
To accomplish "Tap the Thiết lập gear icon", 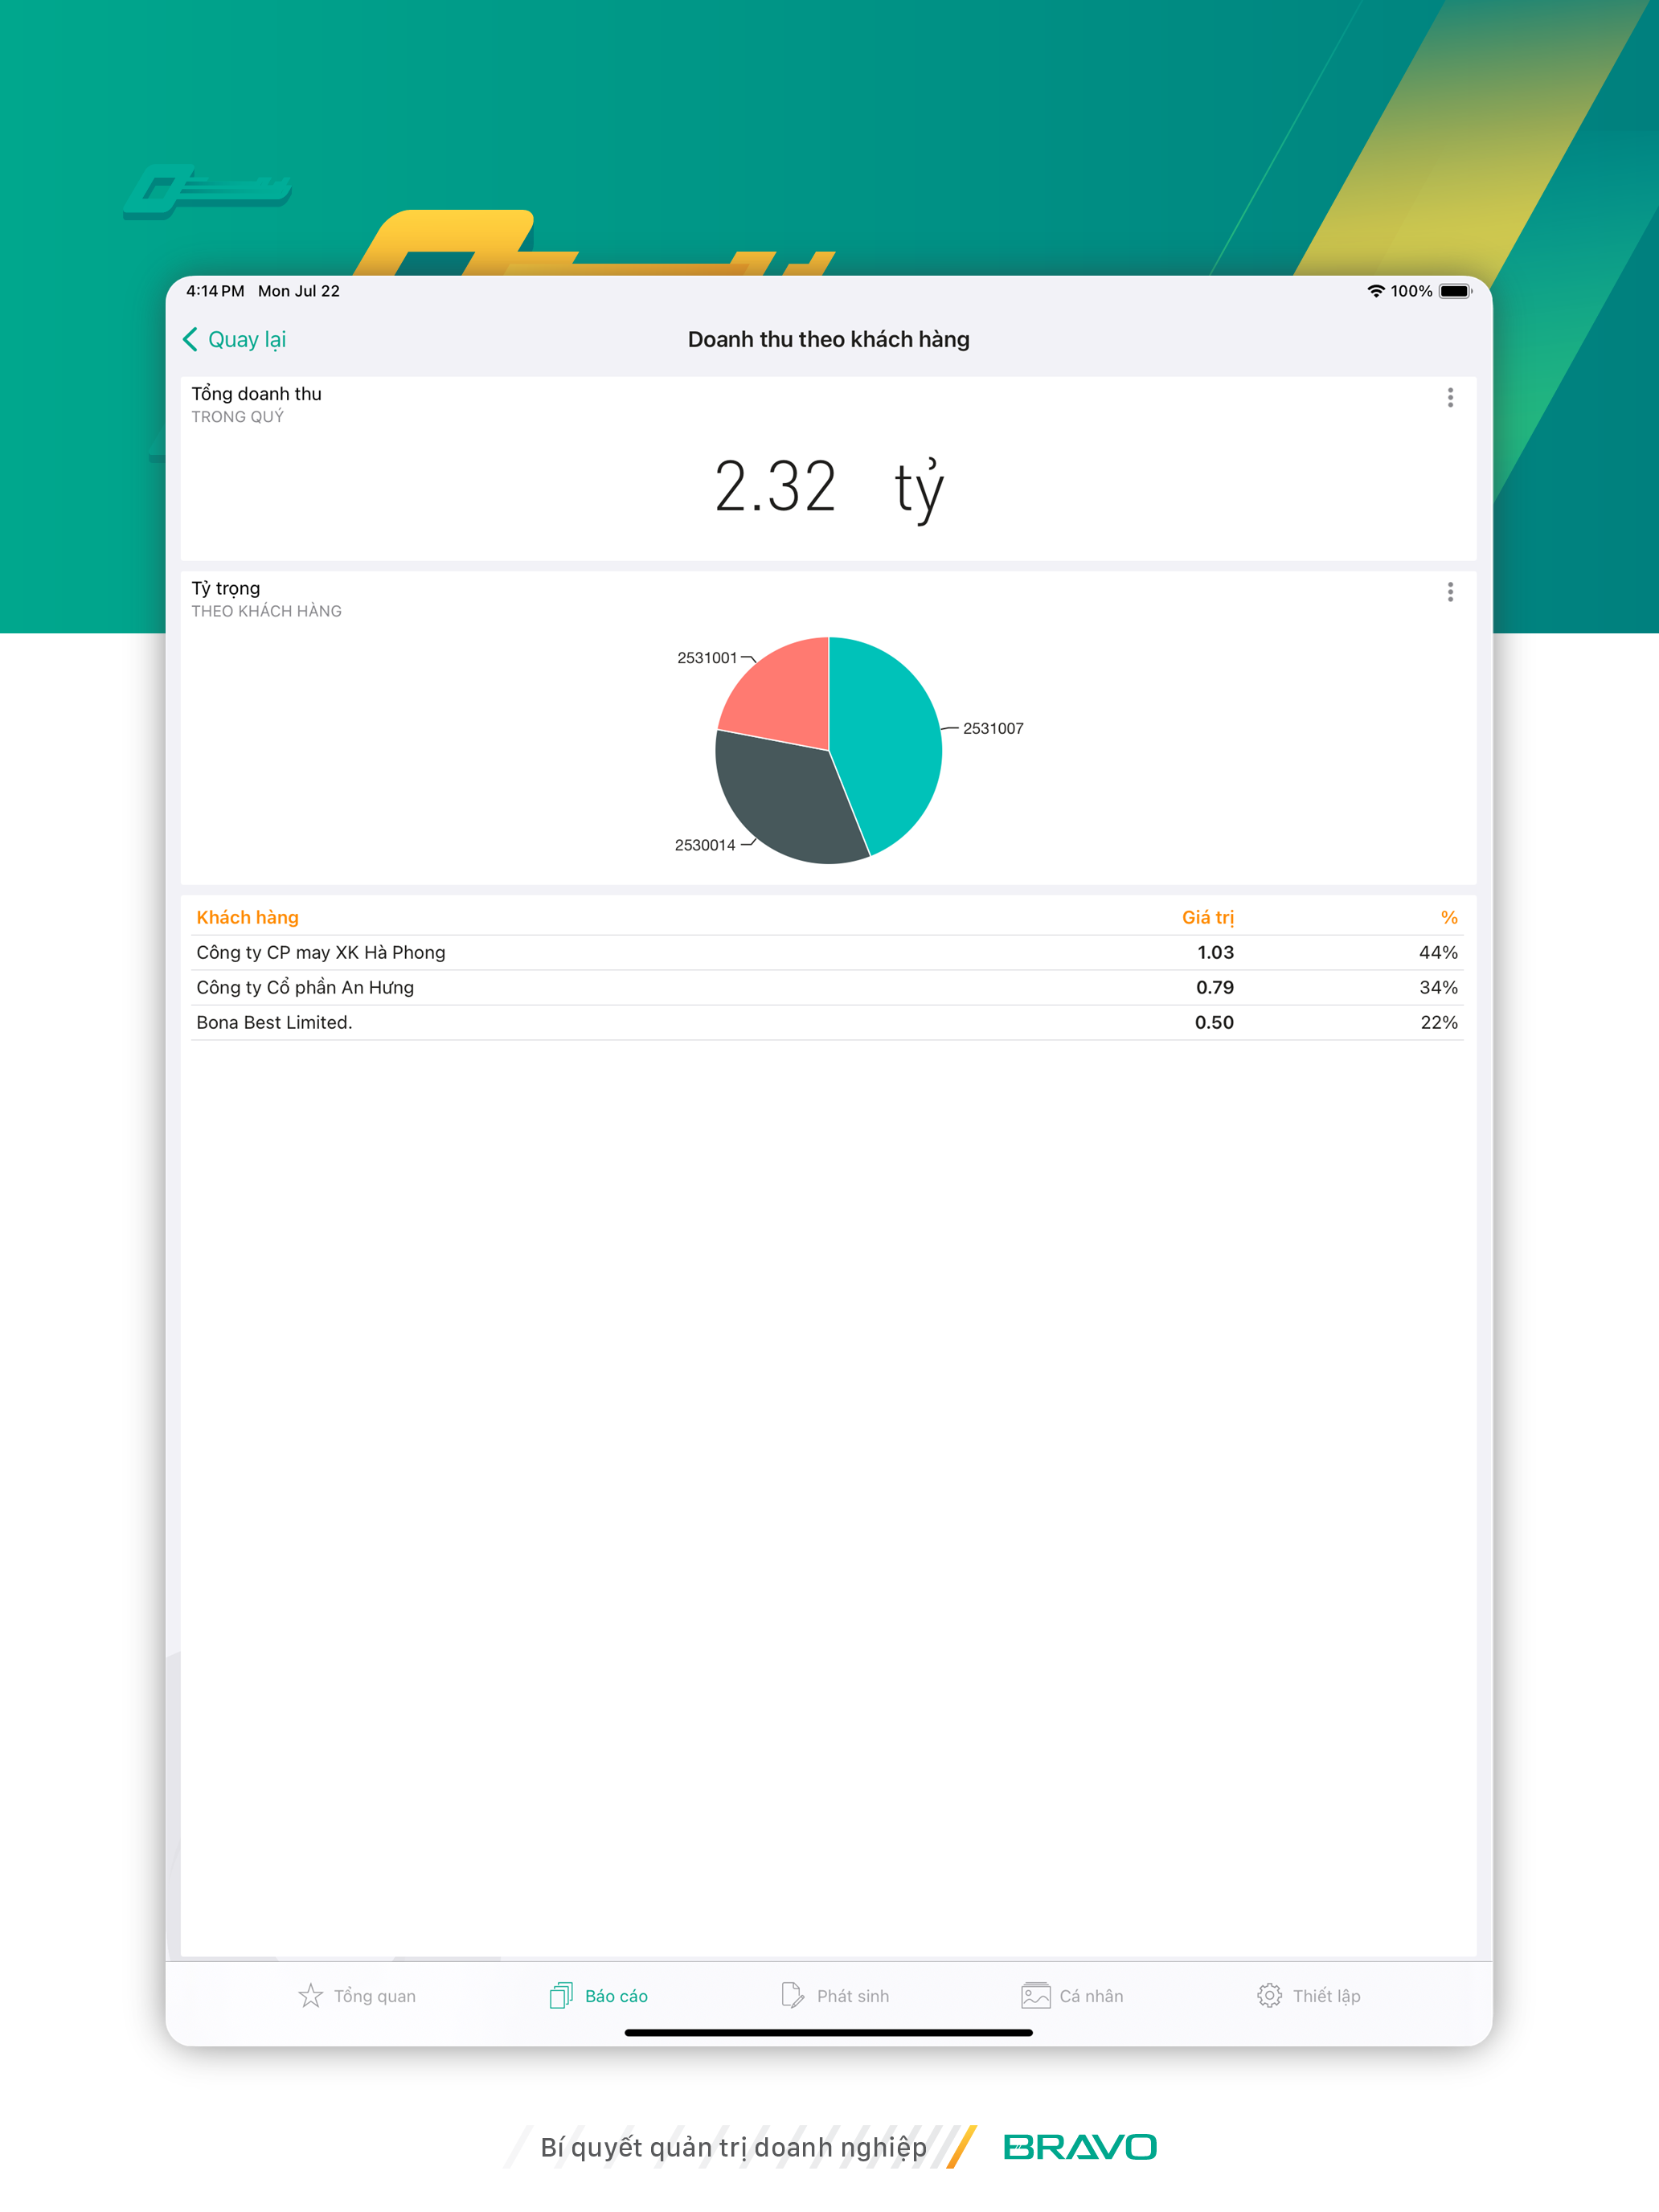I will point(1269,1995).
